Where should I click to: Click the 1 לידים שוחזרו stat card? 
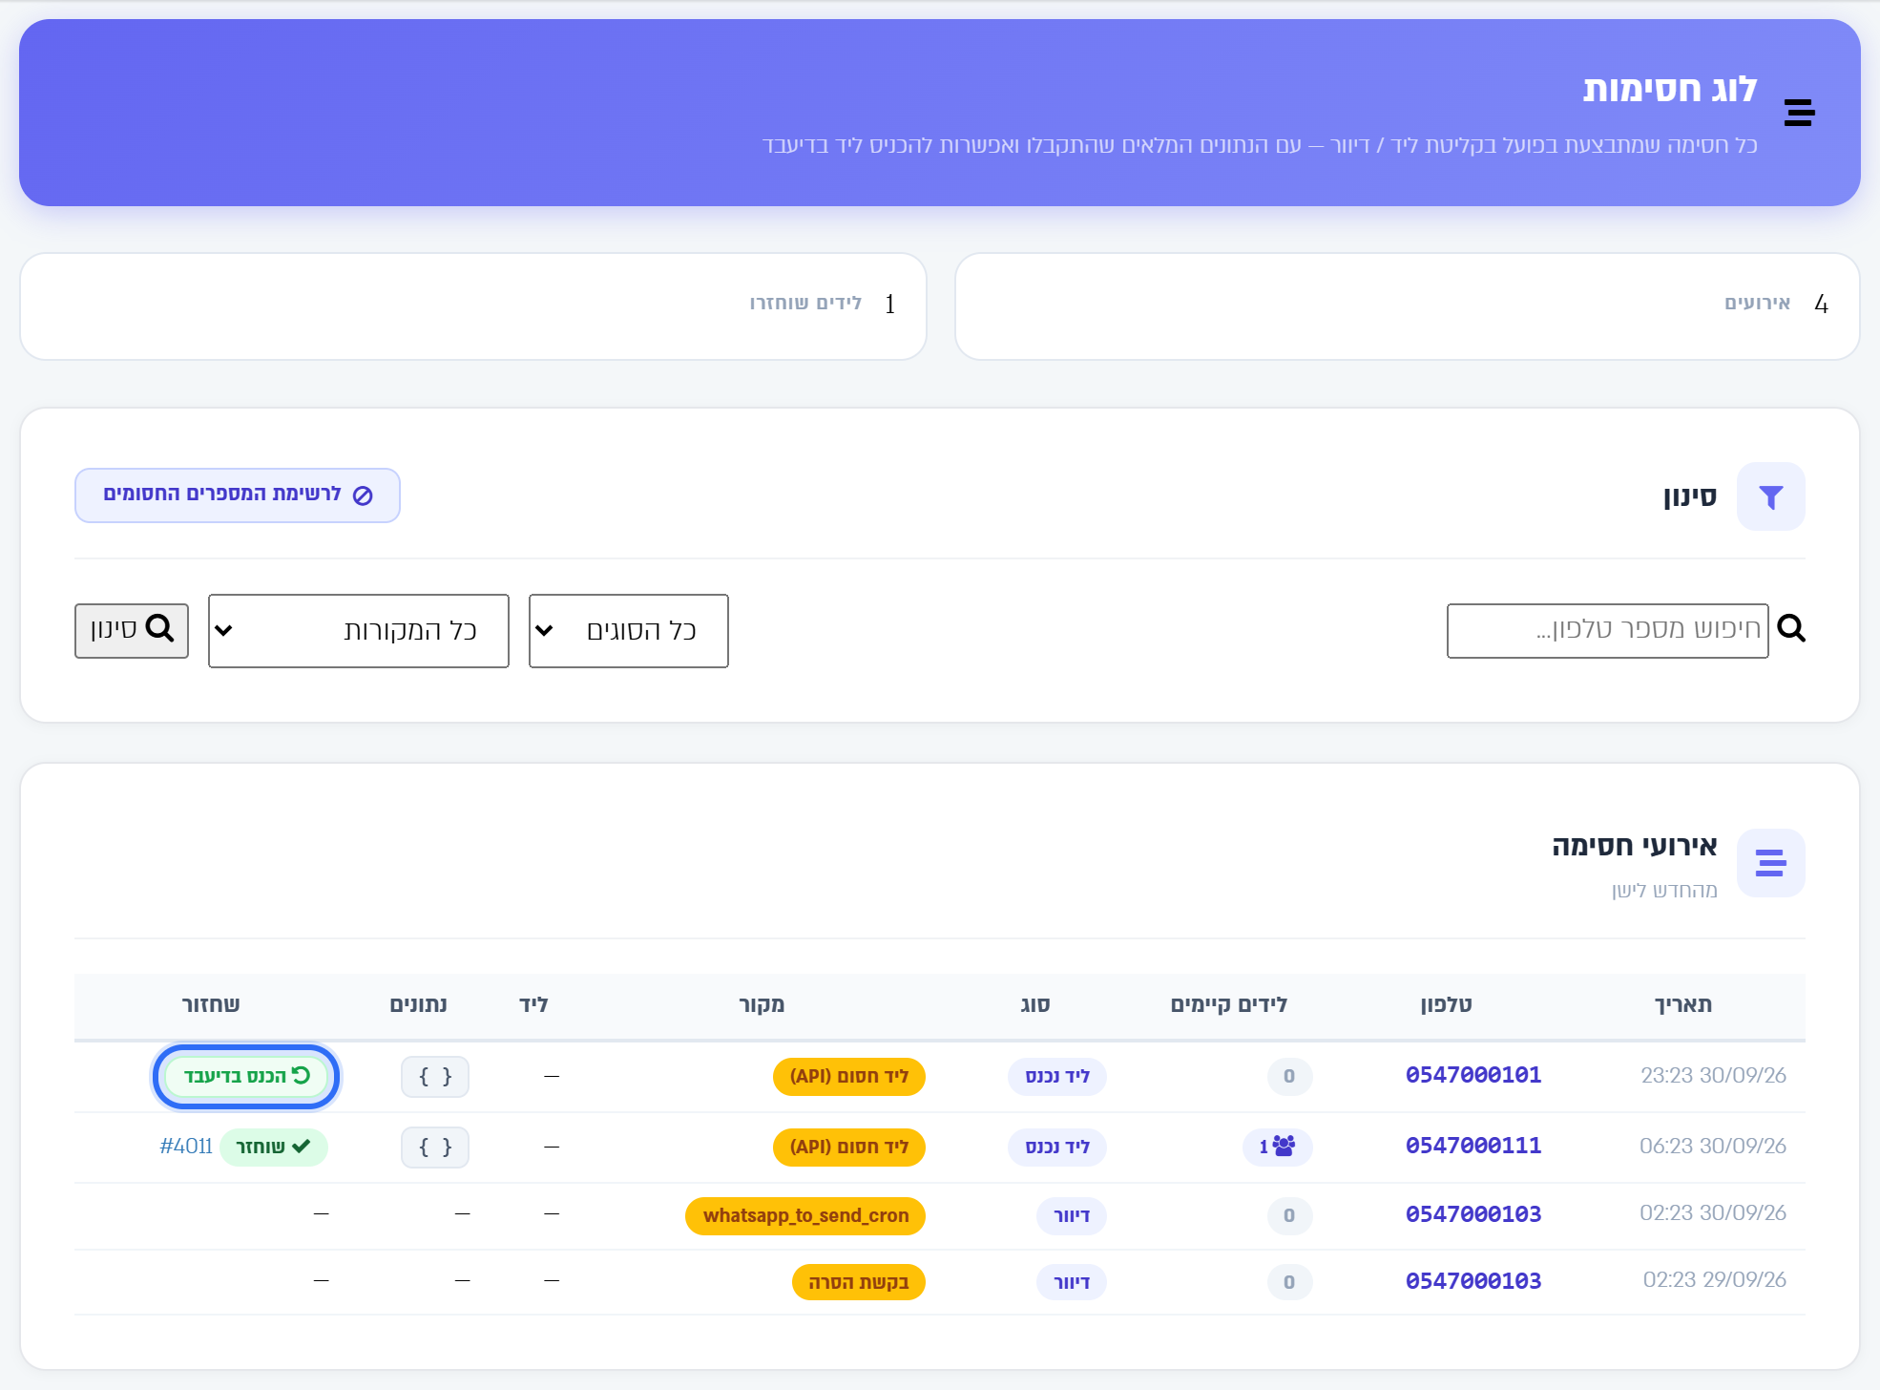(473, 306)
